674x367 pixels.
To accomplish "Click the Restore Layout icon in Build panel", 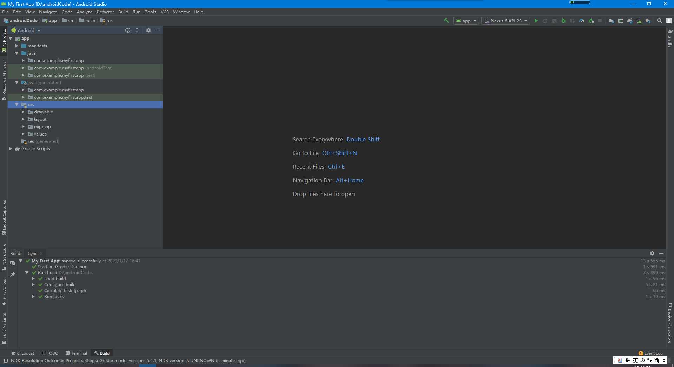I will 13,263.
